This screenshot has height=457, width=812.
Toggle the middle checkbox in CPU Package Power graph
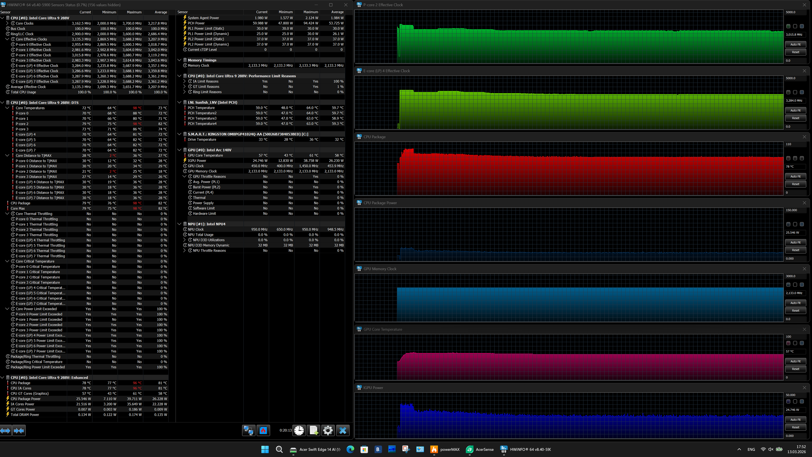[x=795, y=224]
